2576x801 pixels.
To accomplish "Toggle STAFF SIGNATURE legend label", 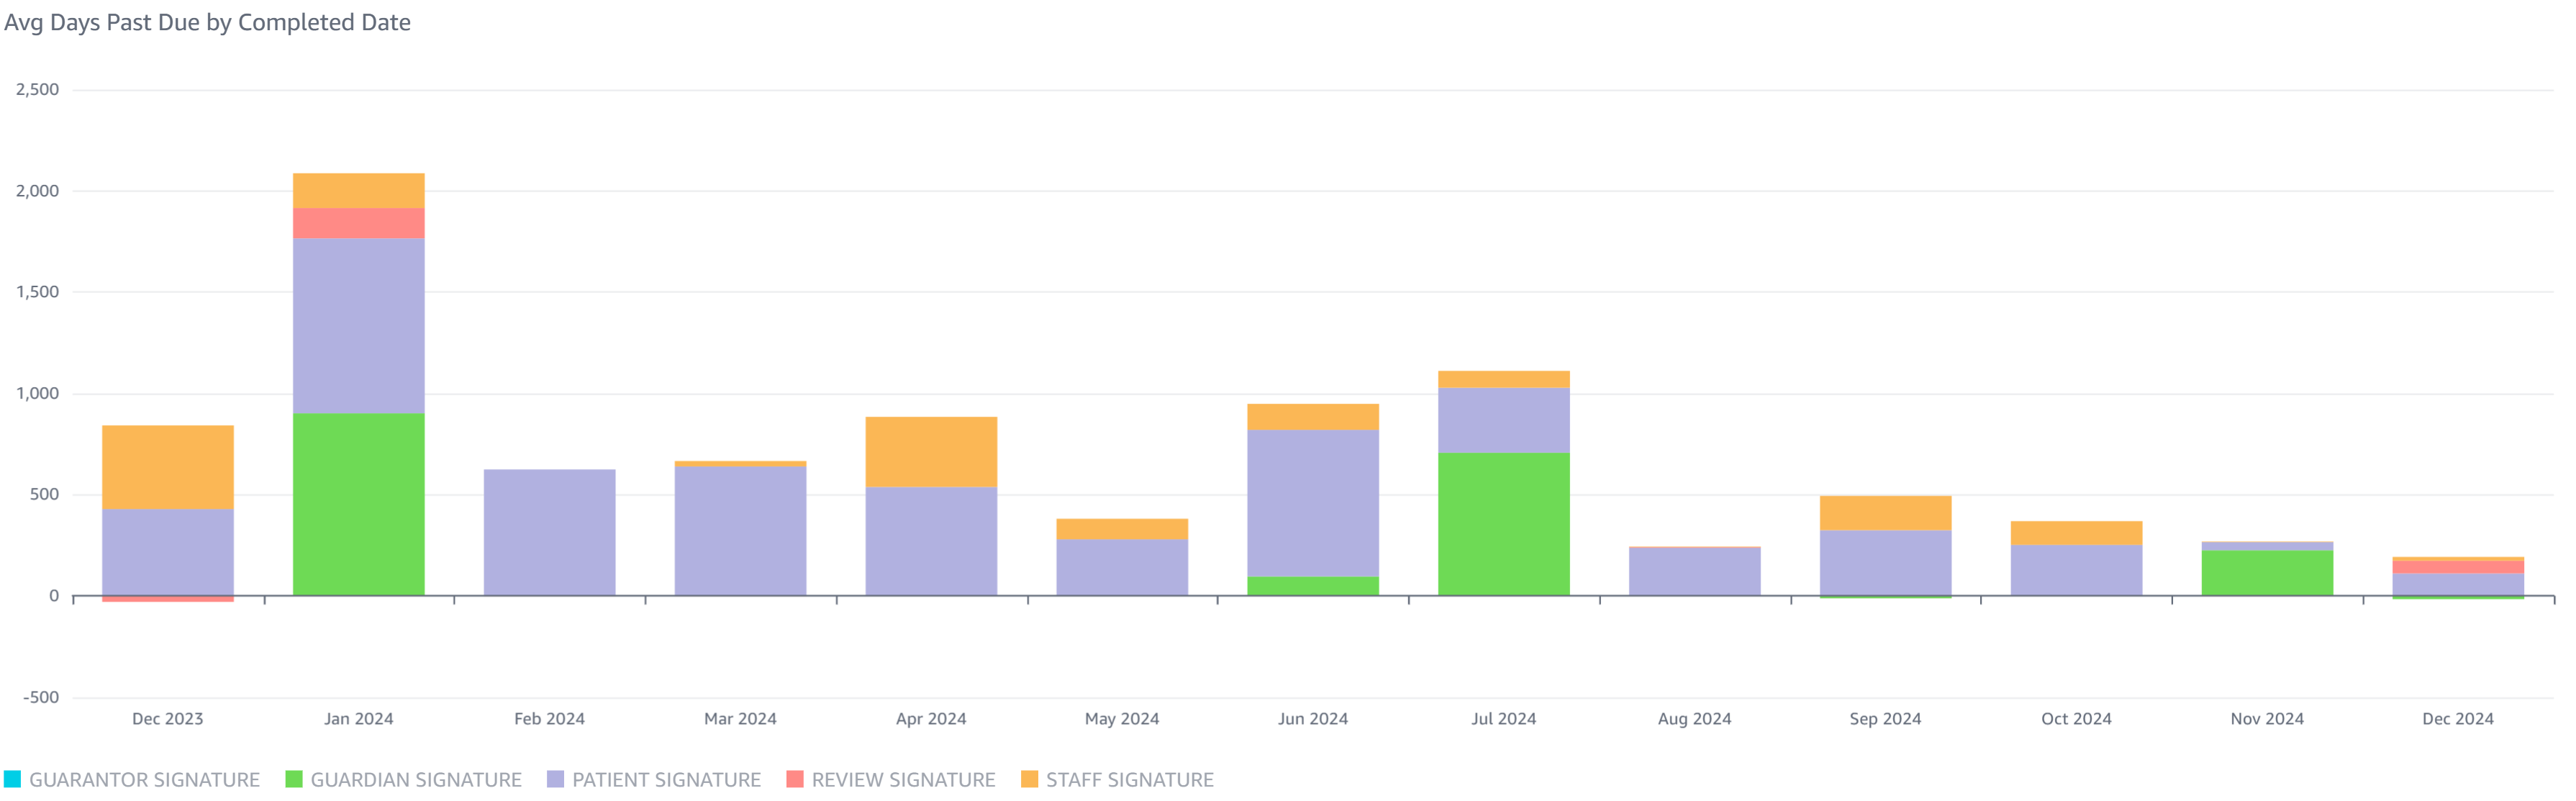I will coord(1129,780).
